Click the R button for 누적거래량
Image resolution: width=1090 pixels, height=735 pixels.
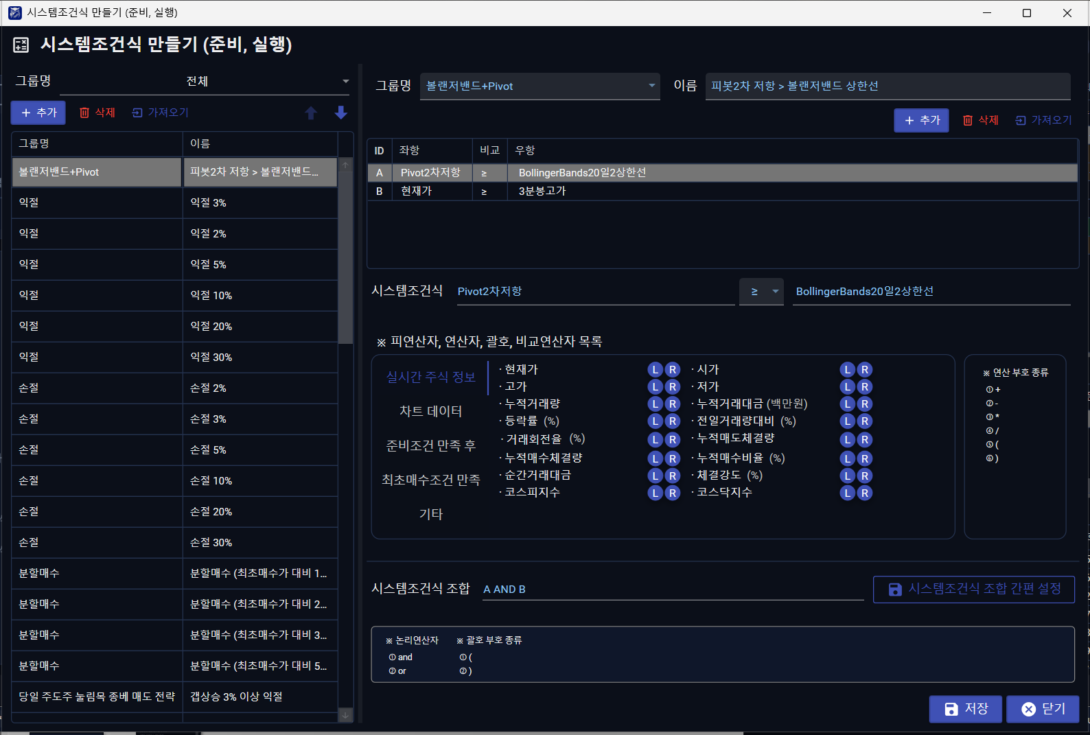(673, 404)
